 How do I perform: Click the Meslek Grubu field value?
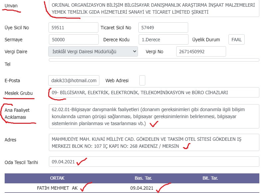click(154, 93)
